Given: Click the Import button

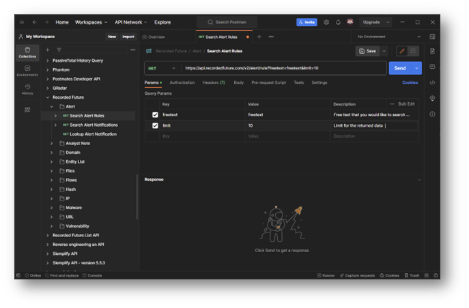Looking at the screenshot, I should tap(128, 37).
